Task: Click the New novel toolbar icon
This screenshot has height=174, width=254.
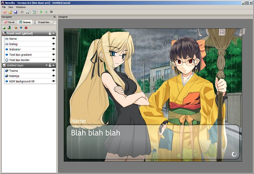Action: click(5, 12)
